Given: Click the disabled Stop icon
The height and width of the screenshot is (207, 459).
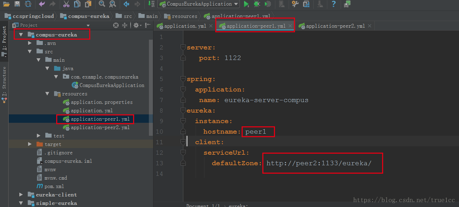Looking at the screenshot, I should point(282,4).
